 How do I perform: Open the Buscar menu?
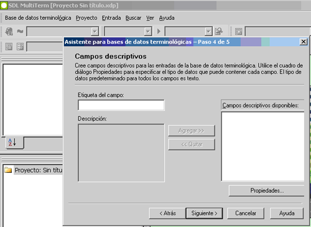pos(133,18)
